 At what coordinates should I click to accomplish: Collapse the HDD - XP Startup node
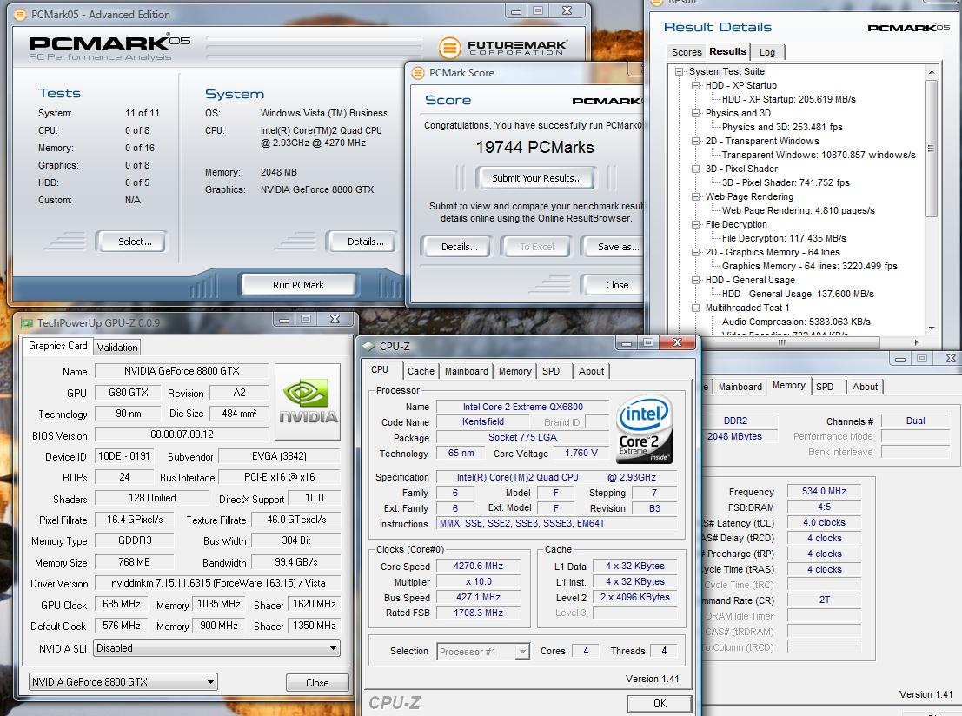(696, 85)
